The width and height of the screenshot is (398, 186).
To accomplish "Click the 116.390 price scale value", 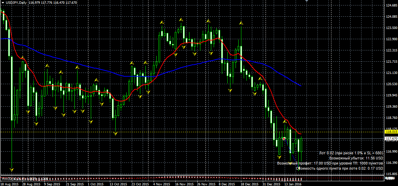I will coord(391,163).
